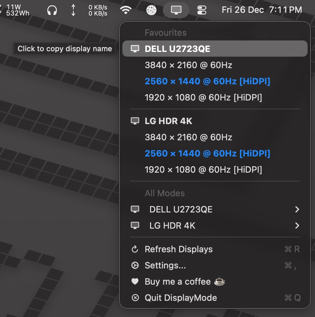Quit DisplayMode
315x317 pixels.
[x=215, y=298]
